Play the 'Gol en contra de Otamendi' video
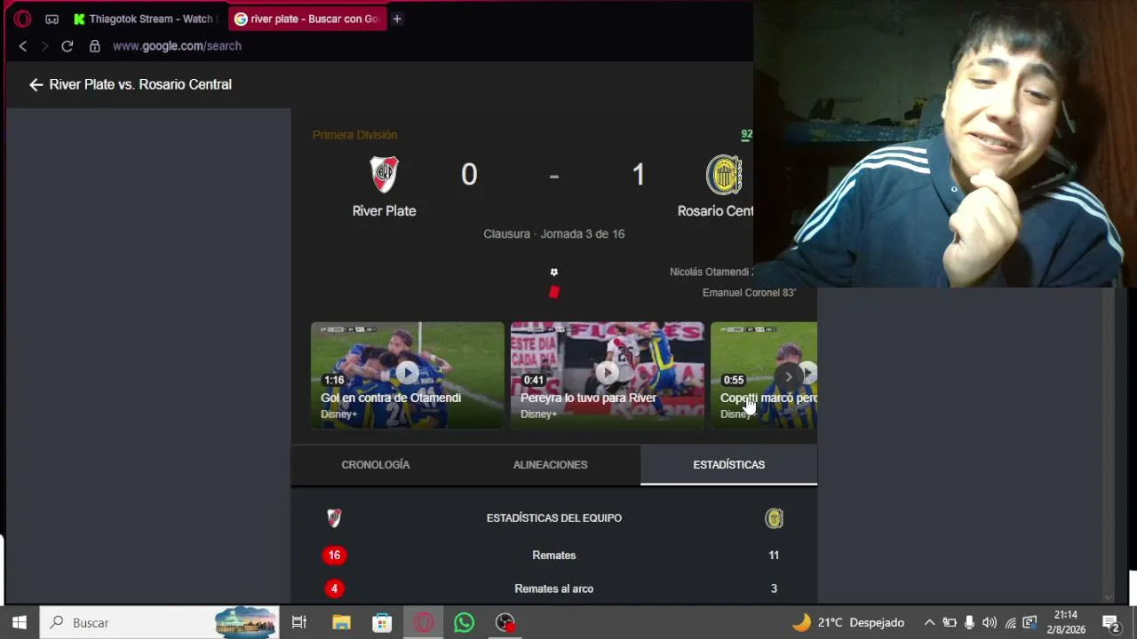Image resolution: width=1137 pixels, height=639 pixels. pos(408,375)
